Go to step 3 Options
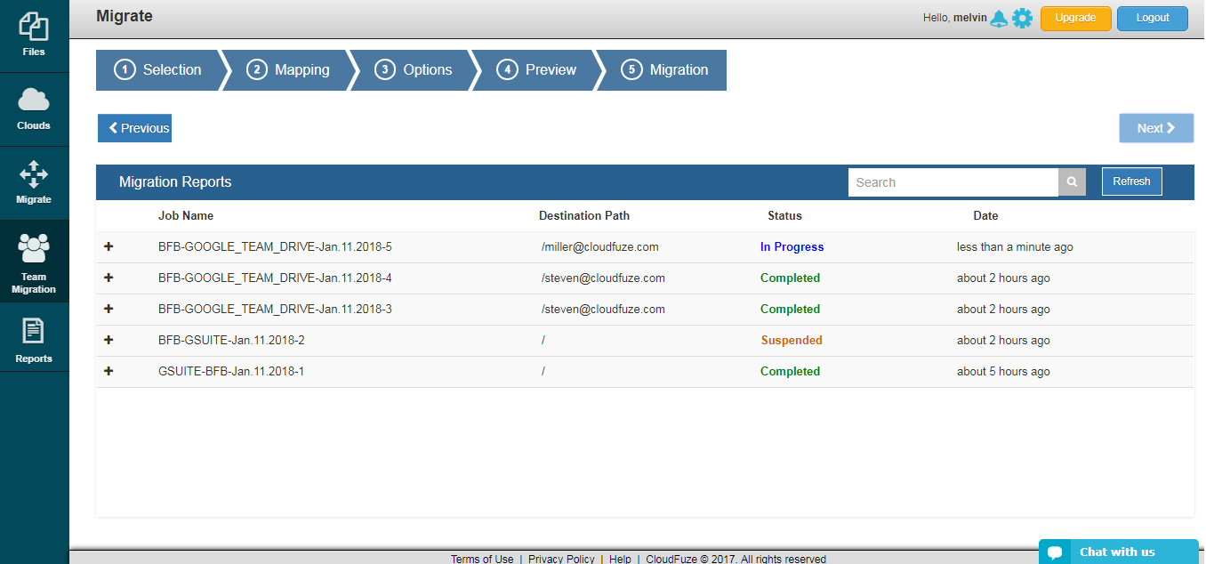Screen dimensions: 1206x564 (x=414, y=70)
